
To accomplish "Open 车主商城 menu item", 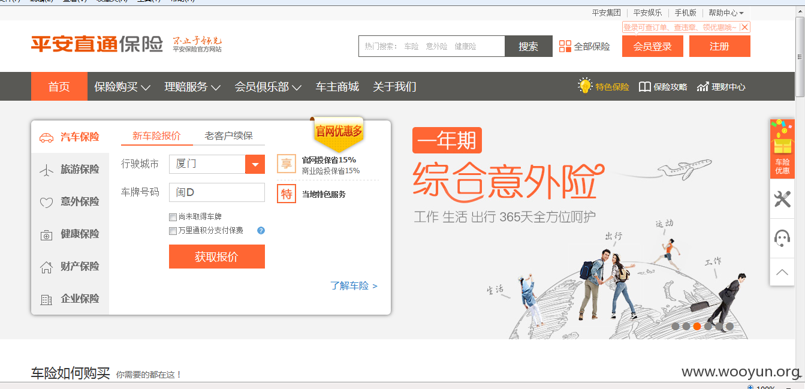I will [x=337, y=87].
